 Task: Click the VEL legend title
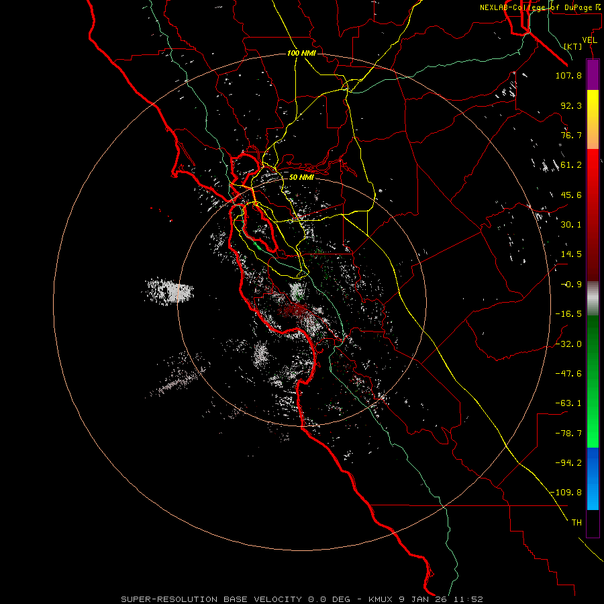pyautogui.click(x=589, y=40)
